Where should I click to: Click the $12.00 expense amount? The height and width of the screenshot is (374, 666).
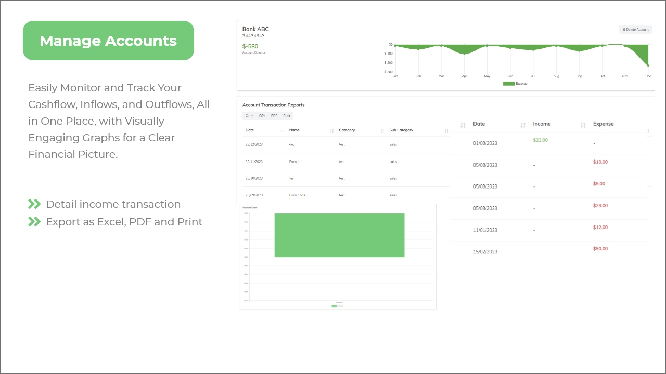point(600,228)
